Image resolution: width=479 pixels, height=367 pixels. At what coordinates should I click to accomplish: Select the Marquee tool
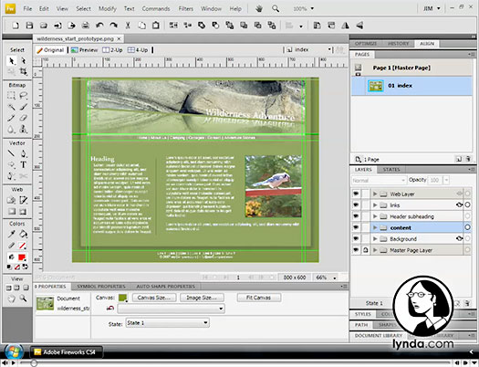(x=12, y=96)
